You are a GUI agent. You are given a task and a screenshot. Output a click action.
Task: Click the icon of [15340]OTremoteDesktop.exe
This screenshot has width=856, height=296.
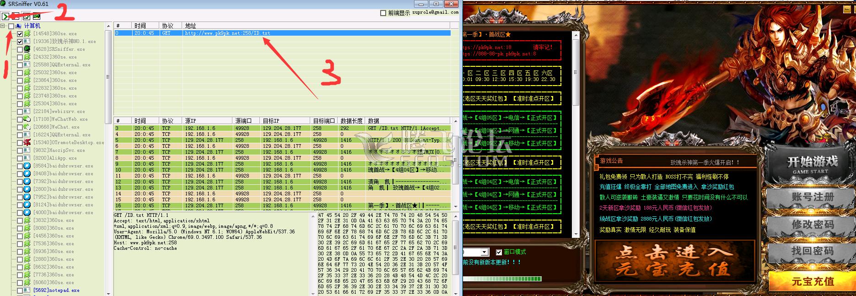27,142
